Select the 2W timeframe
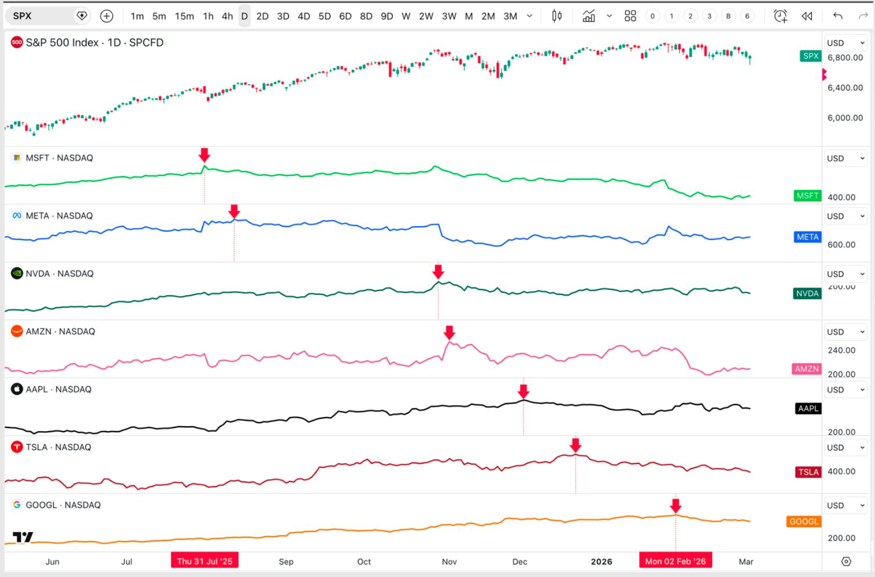 (x=426, y=16)
